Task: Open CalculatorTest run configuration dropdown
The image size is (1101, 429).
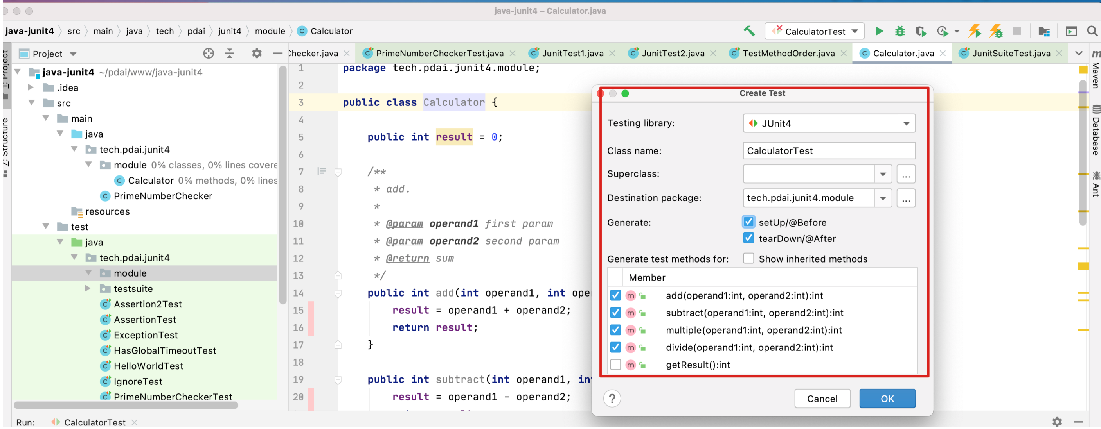Action: 815,31
